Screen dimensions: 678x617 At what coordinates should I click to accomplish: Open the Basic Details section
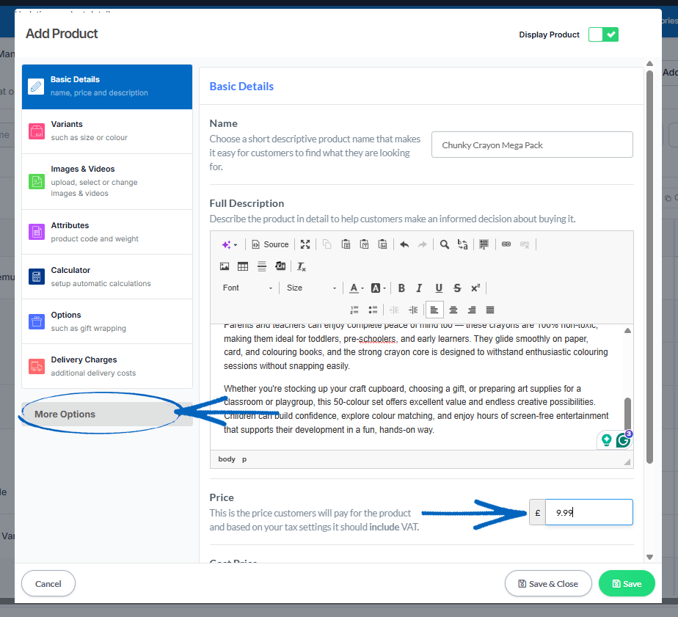click(x=107, y=87)
